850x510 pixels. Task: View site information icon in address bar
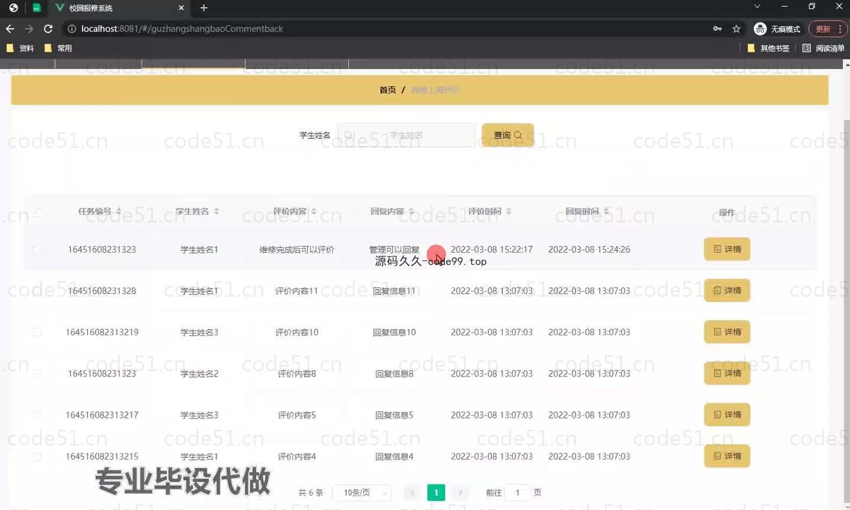tap(71, 28)
